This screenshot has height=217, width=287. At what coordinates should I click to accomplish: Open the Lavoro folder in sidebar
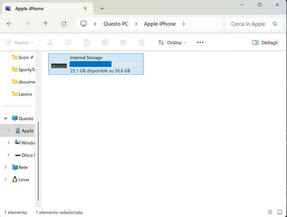(22, 94)
